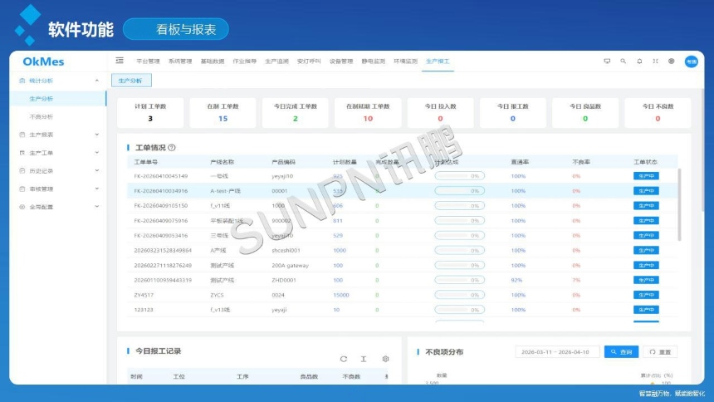Click the 工单单号 column header
Image resolution: width=714 pixels, height=402 pixels.
coord(146,162)
